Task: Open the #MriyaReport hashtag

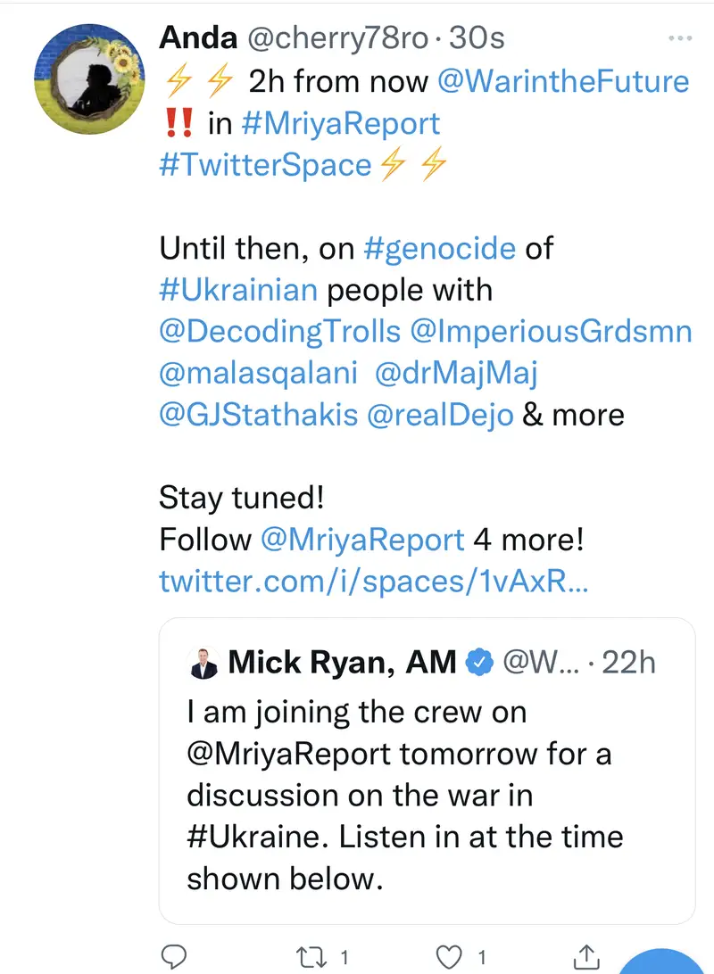Action: pyautogui.click(x=340, y=123)
